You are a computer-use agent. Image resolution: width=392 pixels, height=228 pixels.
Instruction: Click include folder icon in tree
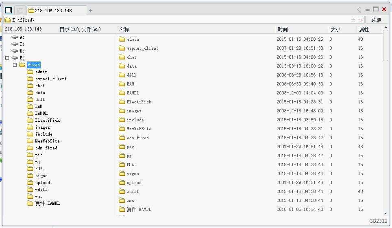[x=30, y=134]
